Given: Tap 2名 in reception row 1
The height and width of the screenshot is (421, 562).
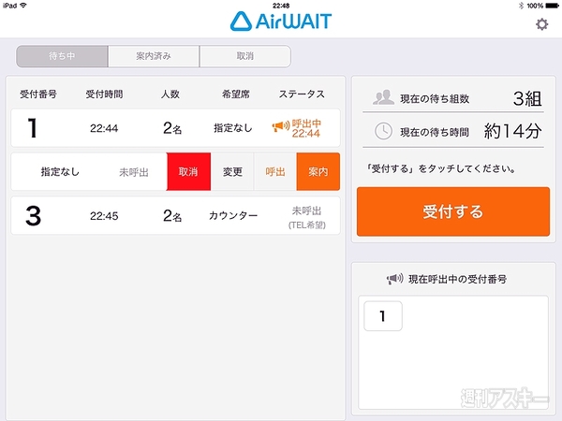Looking at the screenshot, I should point(172,128).
